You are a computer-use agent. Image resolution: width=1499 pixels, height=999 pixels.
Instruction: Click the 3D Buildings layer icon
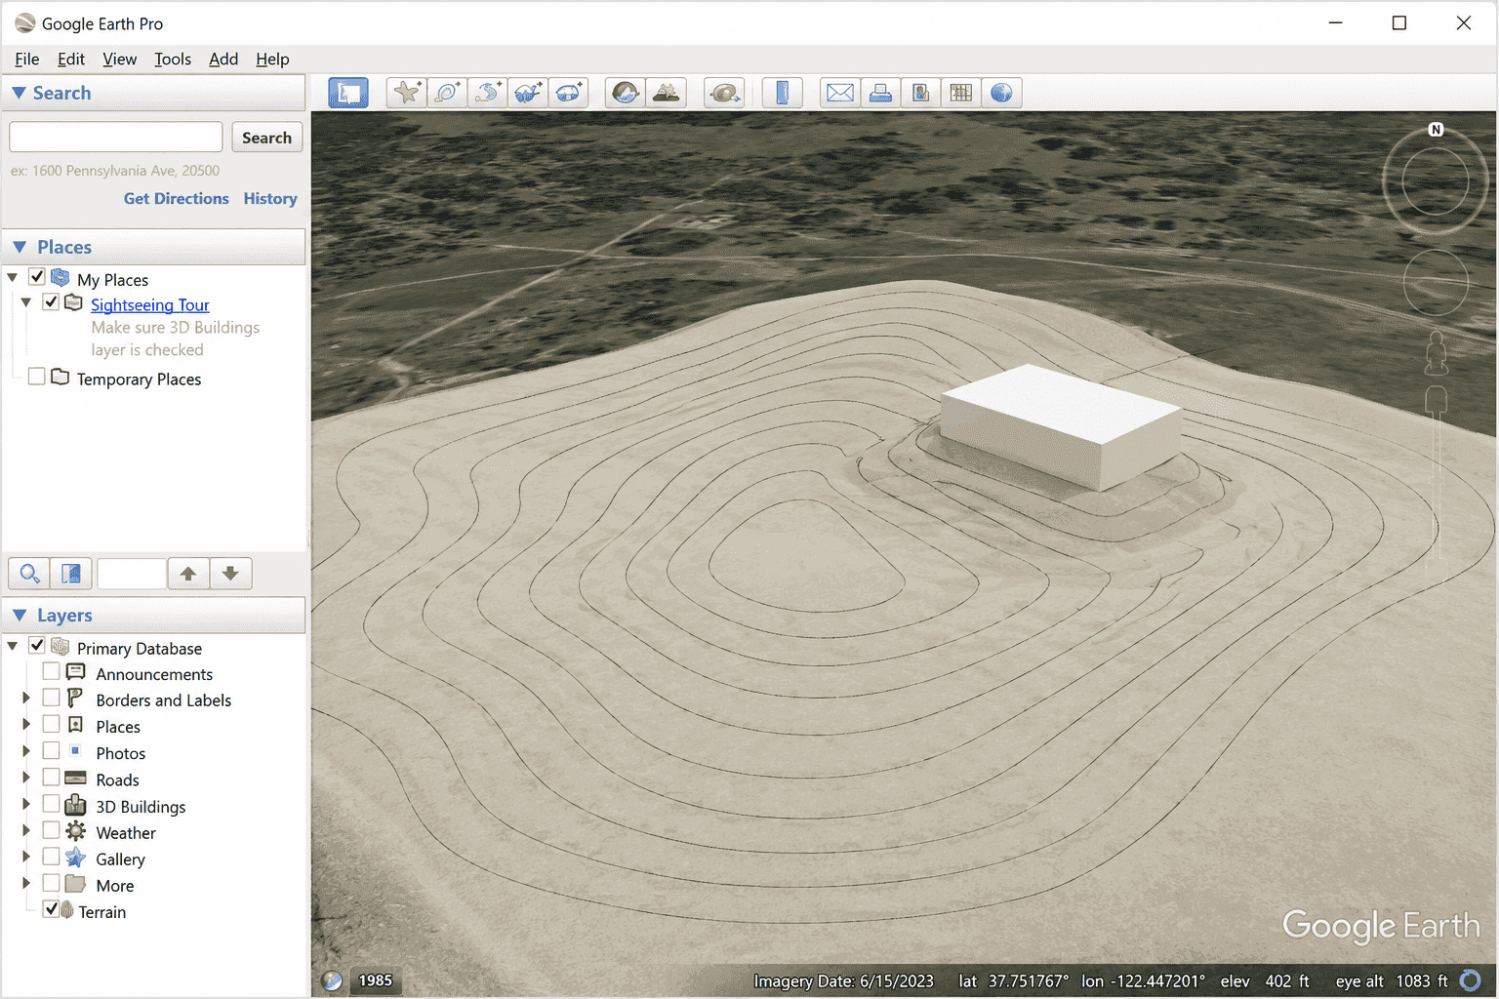point(75,806)
